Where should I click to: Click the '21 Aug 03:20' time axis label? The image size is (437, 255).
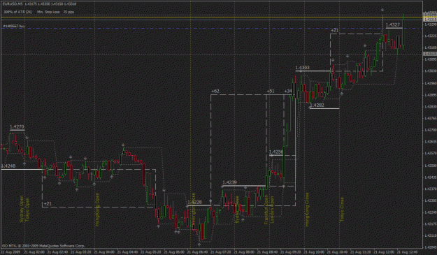(x=81, y=252)
